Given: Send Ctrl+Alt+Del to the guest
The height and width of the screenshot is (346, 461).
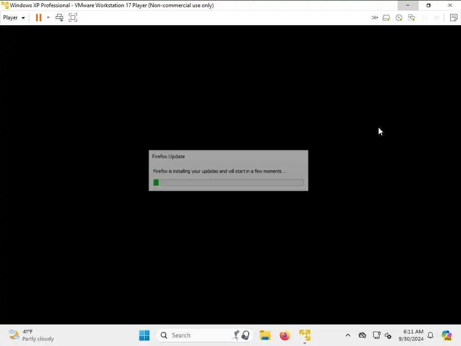Looking at the screenshot, I should [x=59, y=18].
